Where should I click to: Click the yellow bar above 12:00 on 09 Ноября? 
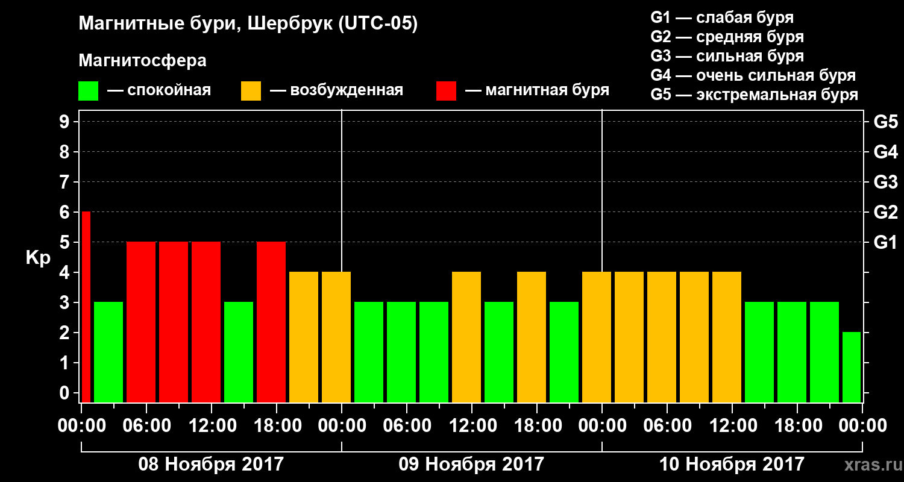pos(466,337)
